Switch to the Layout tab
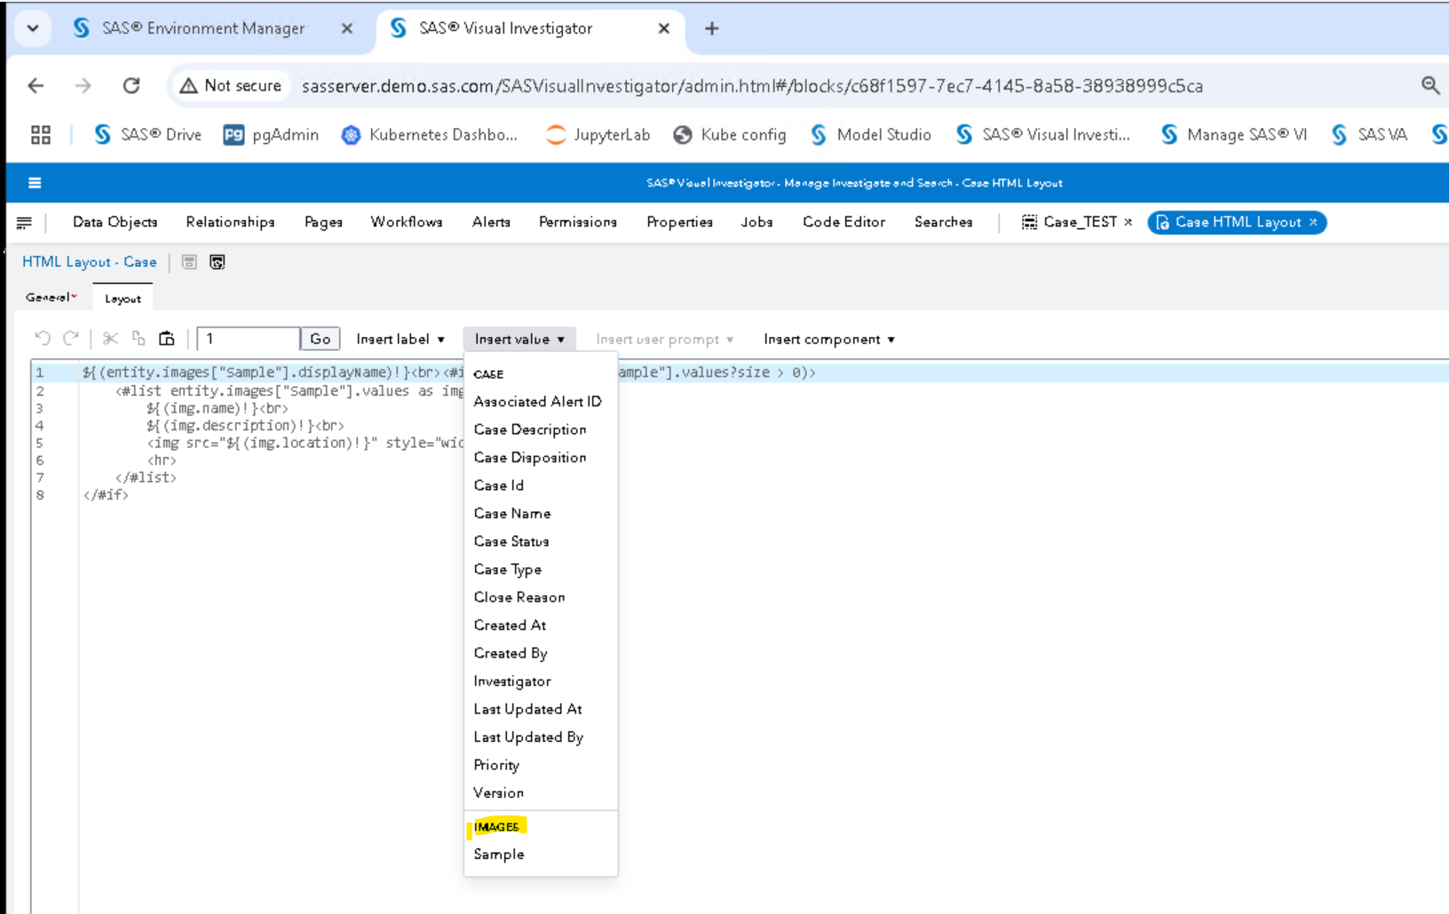 click(123, 298)
